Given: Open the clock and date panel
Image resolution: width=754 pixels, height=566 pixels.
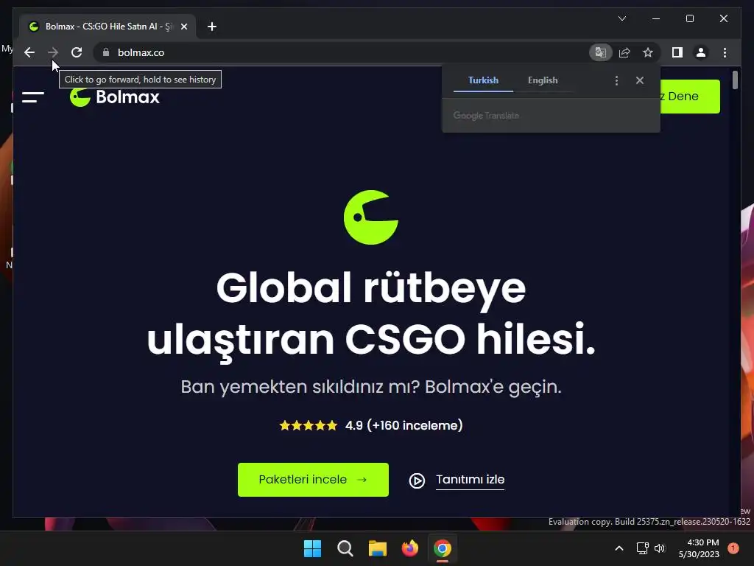Looking at the screenshot, I should (699, 548).
